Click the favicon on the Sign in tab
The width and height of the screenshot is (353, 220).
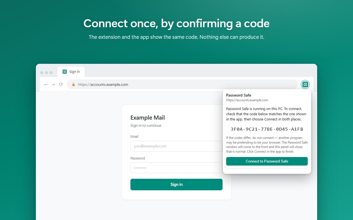coord(65,72)
